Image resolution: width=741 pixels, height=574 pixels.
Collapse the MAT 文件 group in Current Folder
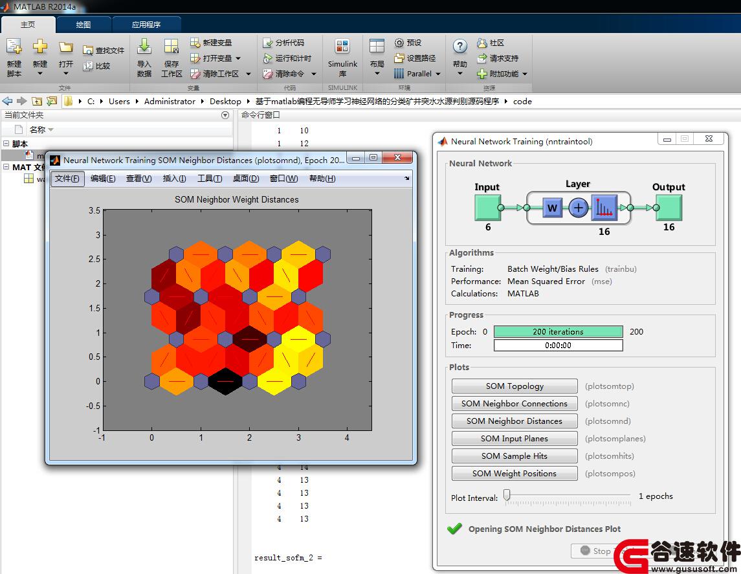click(x=6, y=167)
